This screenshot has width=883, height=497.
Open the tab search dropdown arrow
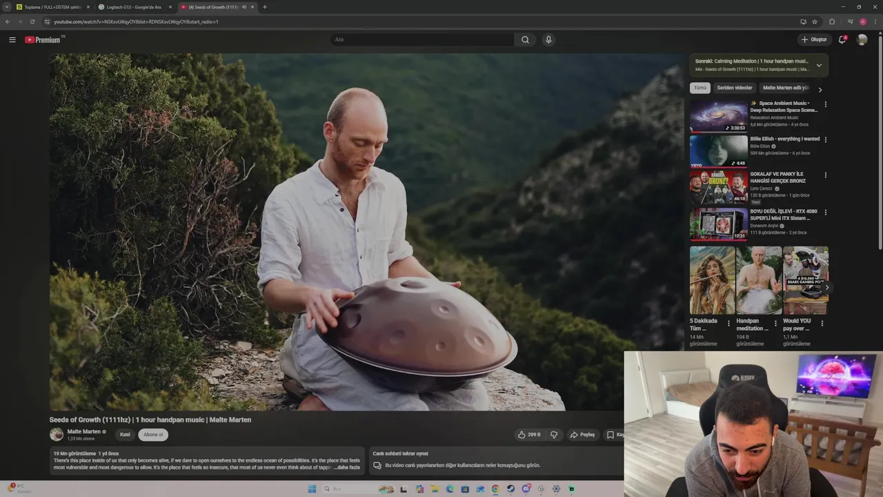coord(8,7)
